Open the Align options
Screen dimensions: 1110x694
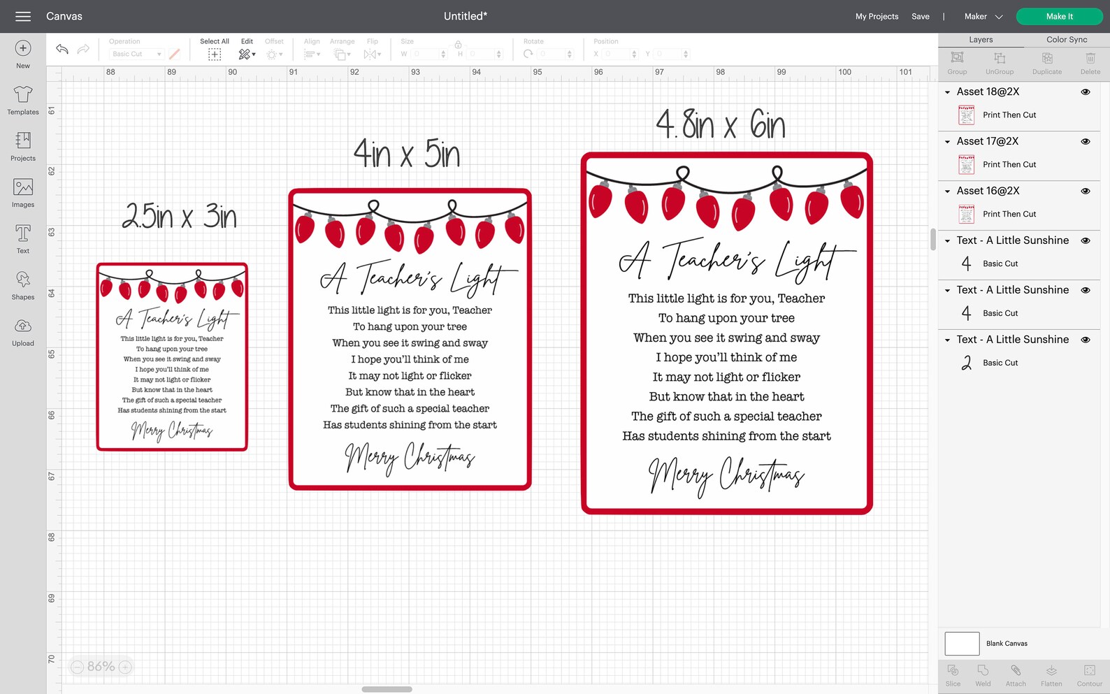point(312,55)
